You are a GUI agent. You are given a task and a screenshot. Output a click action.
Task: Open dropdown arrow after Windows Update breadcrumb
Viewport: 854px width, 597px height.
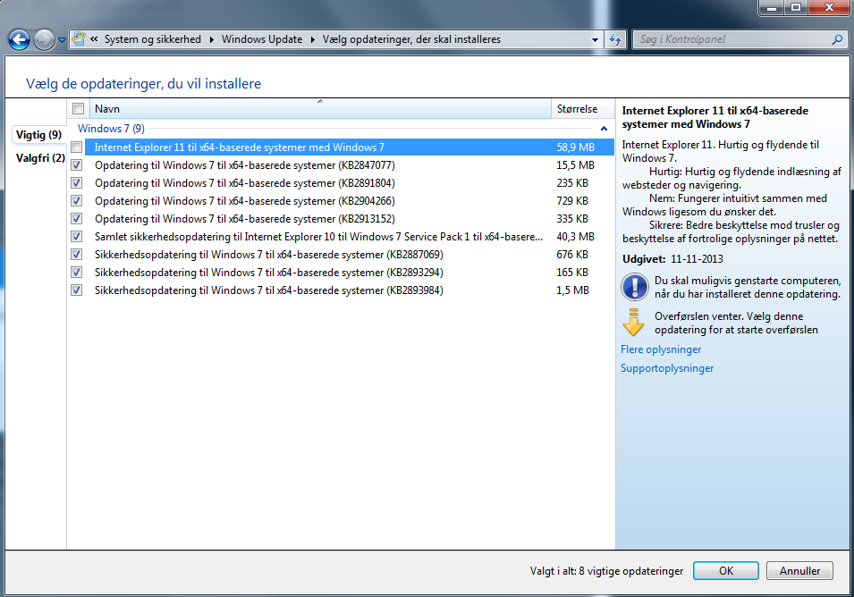pyautogui.click(x=313, y=39)
